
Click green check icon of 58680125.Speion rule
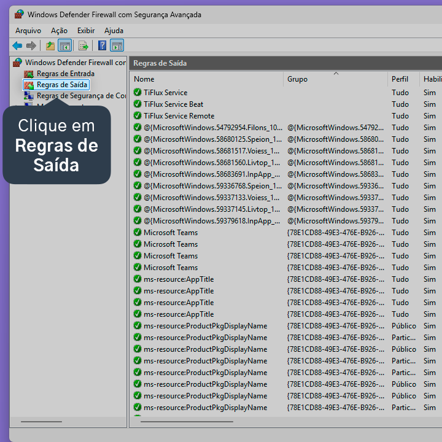coord(138,139)
